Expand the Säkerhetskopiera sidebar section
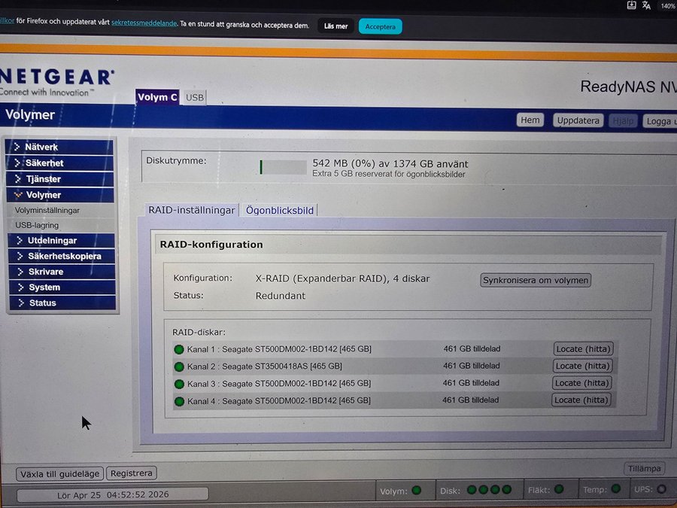Screen dimensions: 677x508 point(63,256)
